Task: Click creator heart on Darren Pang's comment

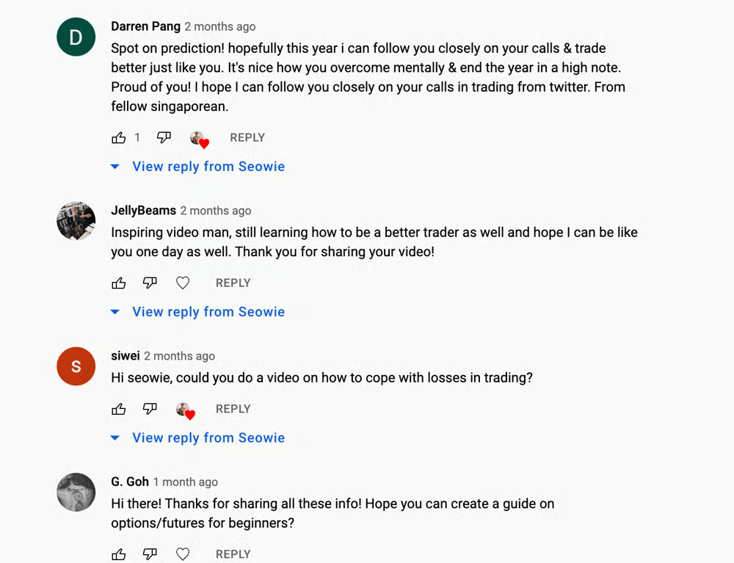Action: [x=200, y=139]
